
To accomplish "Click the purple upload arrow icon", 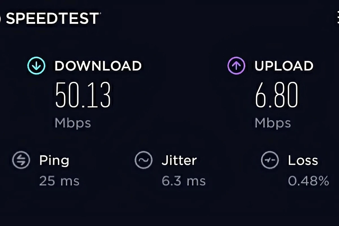I will coord(236,66).
